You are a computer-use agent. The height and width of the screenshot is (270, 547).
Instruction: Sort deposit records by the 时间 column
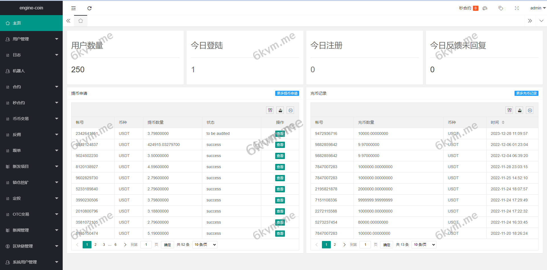[497, 122]
